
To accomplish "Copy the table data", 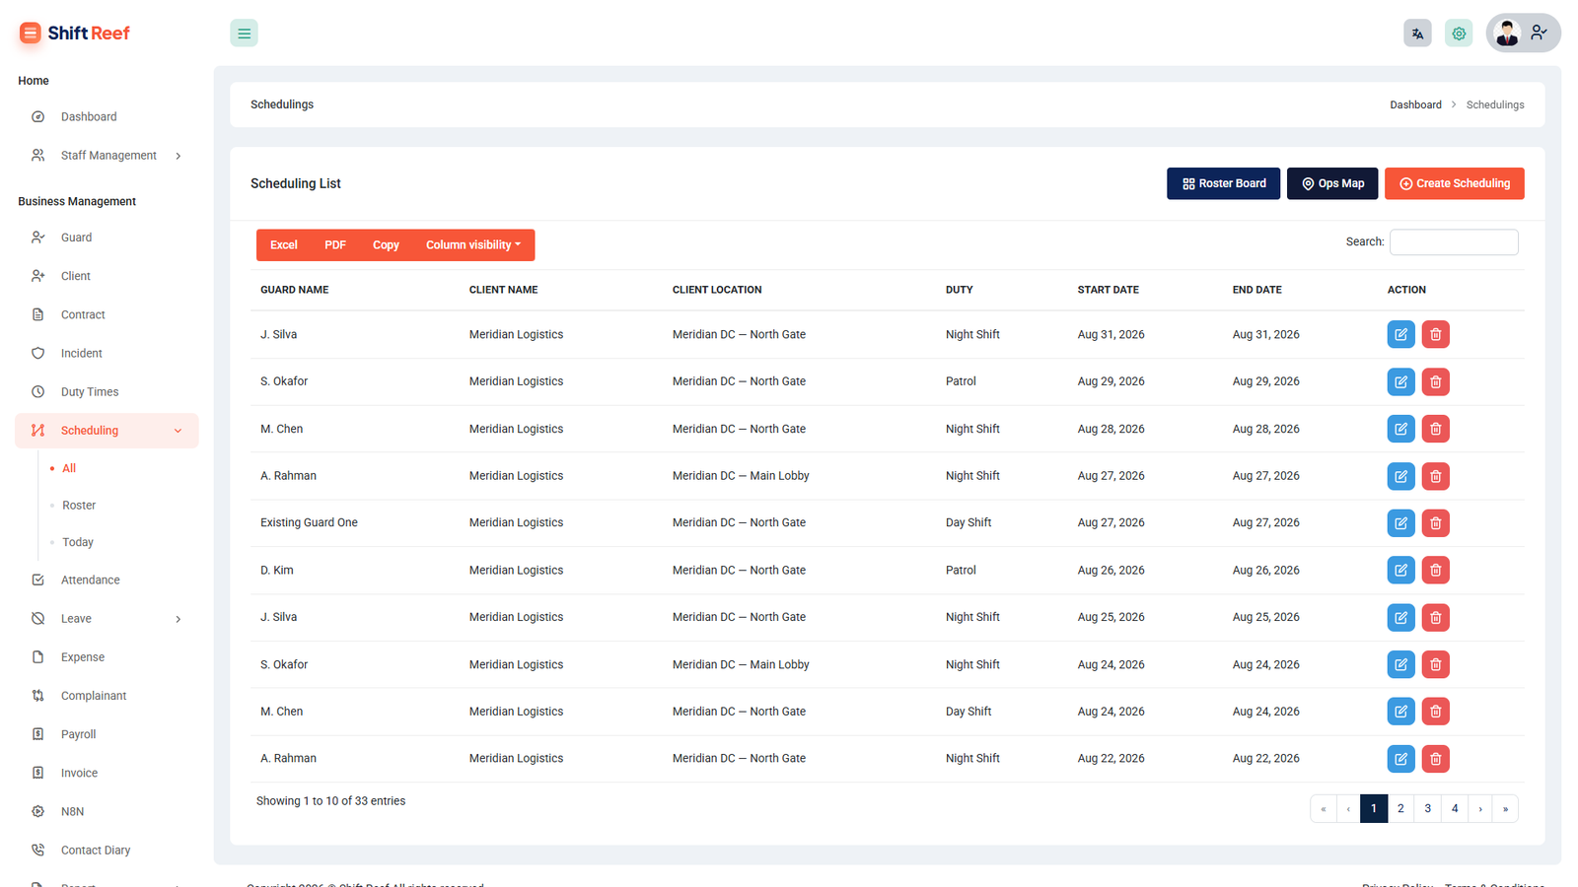I will point(386,245).
